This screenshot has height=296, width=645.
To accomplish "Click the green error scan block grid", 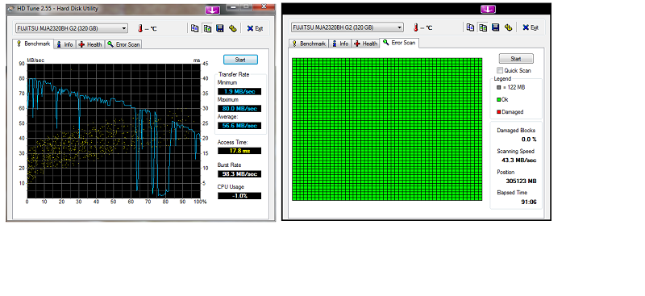I will (x=387, y=129).
